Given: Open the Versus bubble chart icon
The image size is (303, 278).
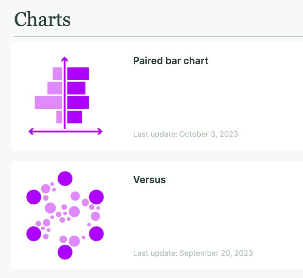Looking at the screenshot, I should [65, 215].
